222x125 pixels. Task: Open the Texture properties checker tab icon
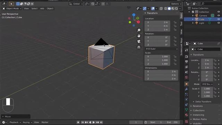tap(187, 122)
